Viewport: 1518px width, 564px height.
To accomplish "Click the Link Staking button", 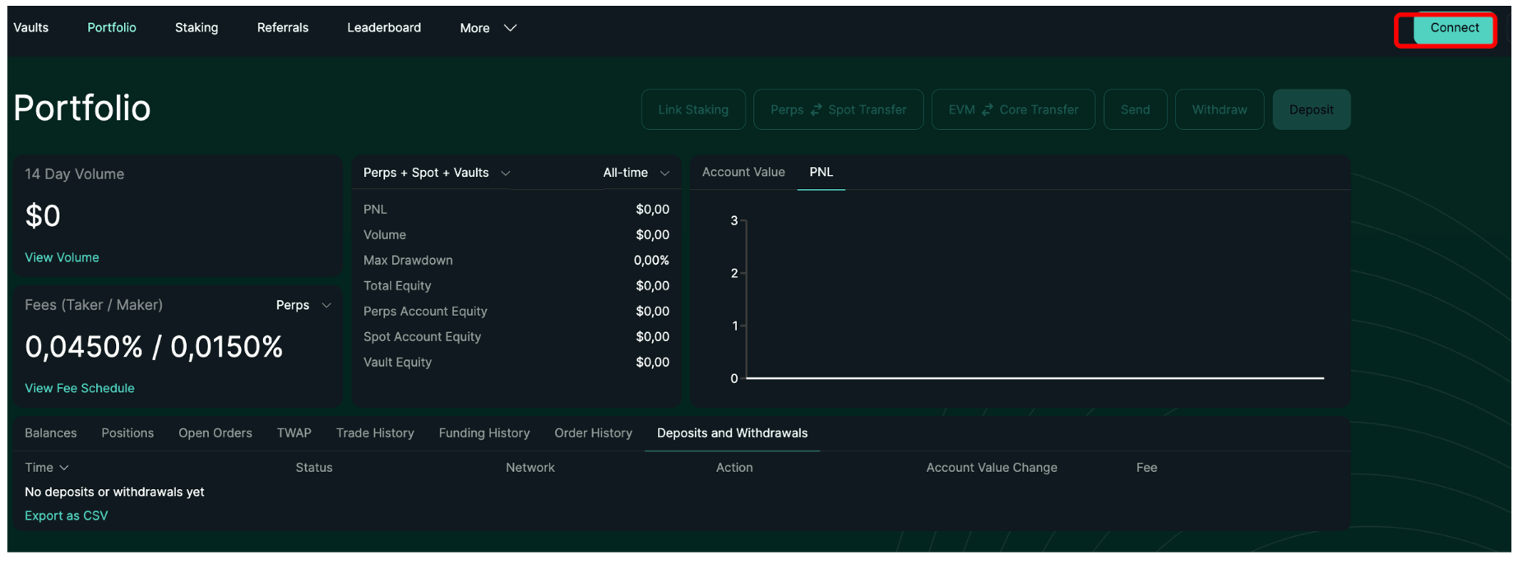I will pyautogui.click(x=692, y=110).
